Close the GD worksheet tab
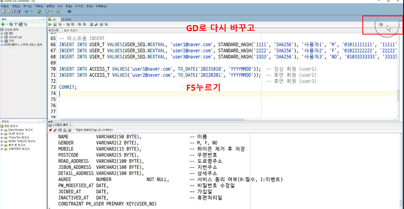 59,19
